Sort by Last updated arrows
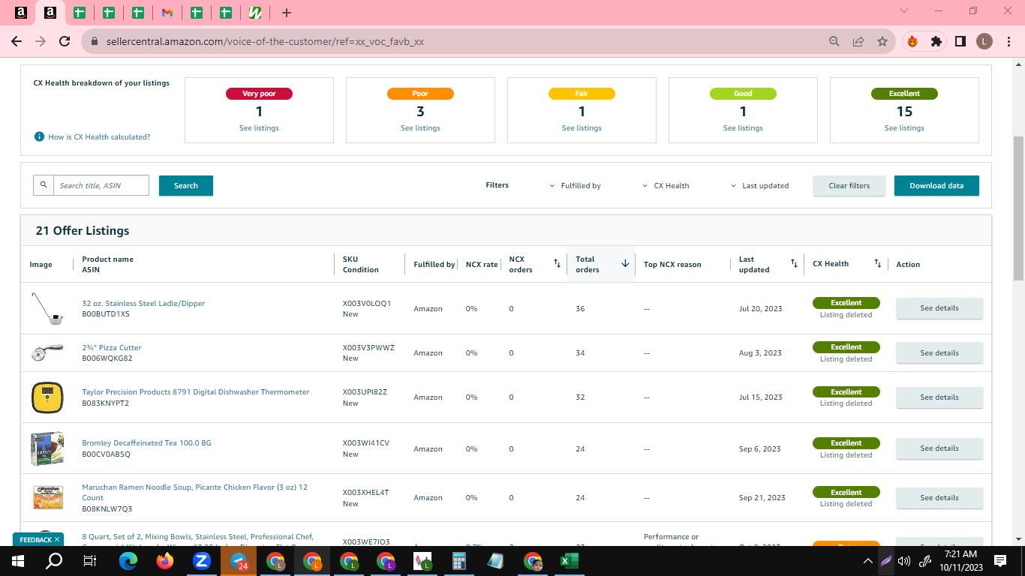The width and height of the screenshot is (1025, 576). (x=794, y=263)
